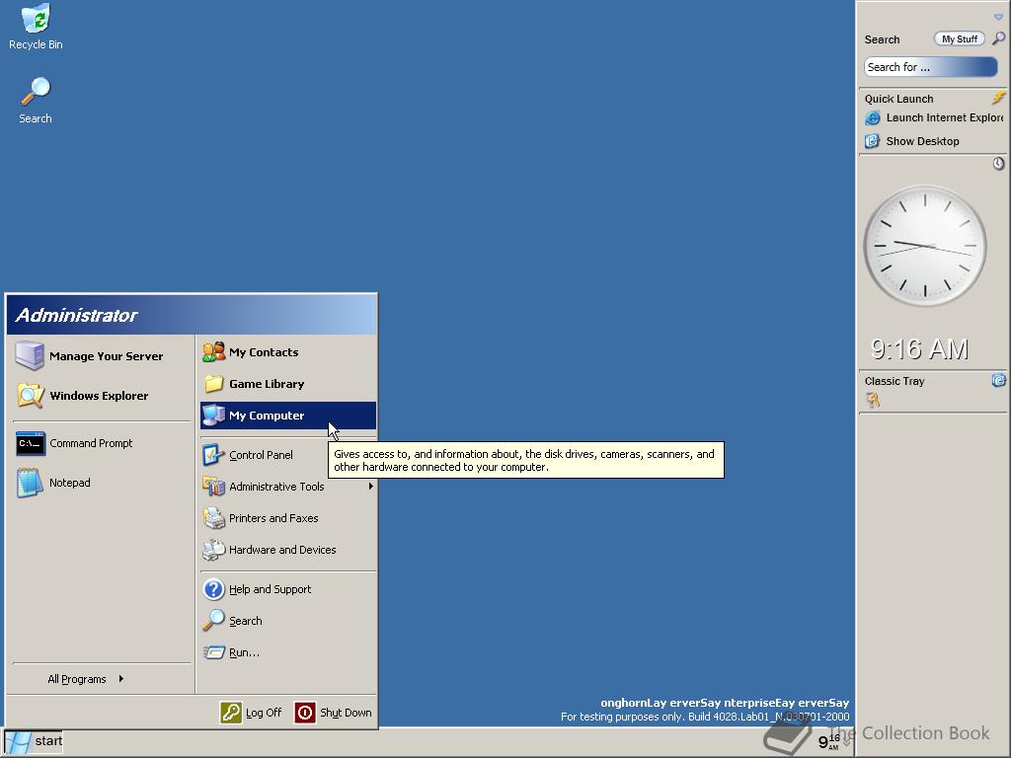The height and width of the screenshot is (758, 1011).
Task: Choose the Help and Support label
Action: [x=270, y=589]
